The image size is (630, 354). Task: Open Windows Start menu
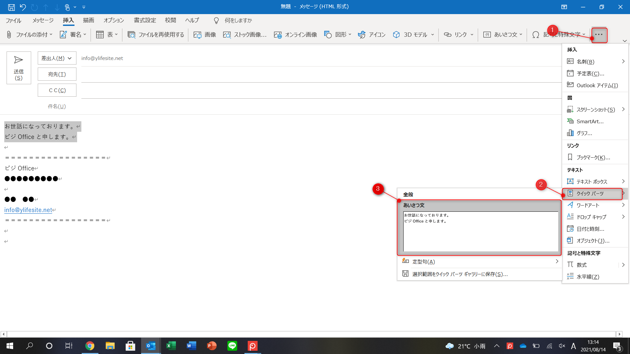10,346
